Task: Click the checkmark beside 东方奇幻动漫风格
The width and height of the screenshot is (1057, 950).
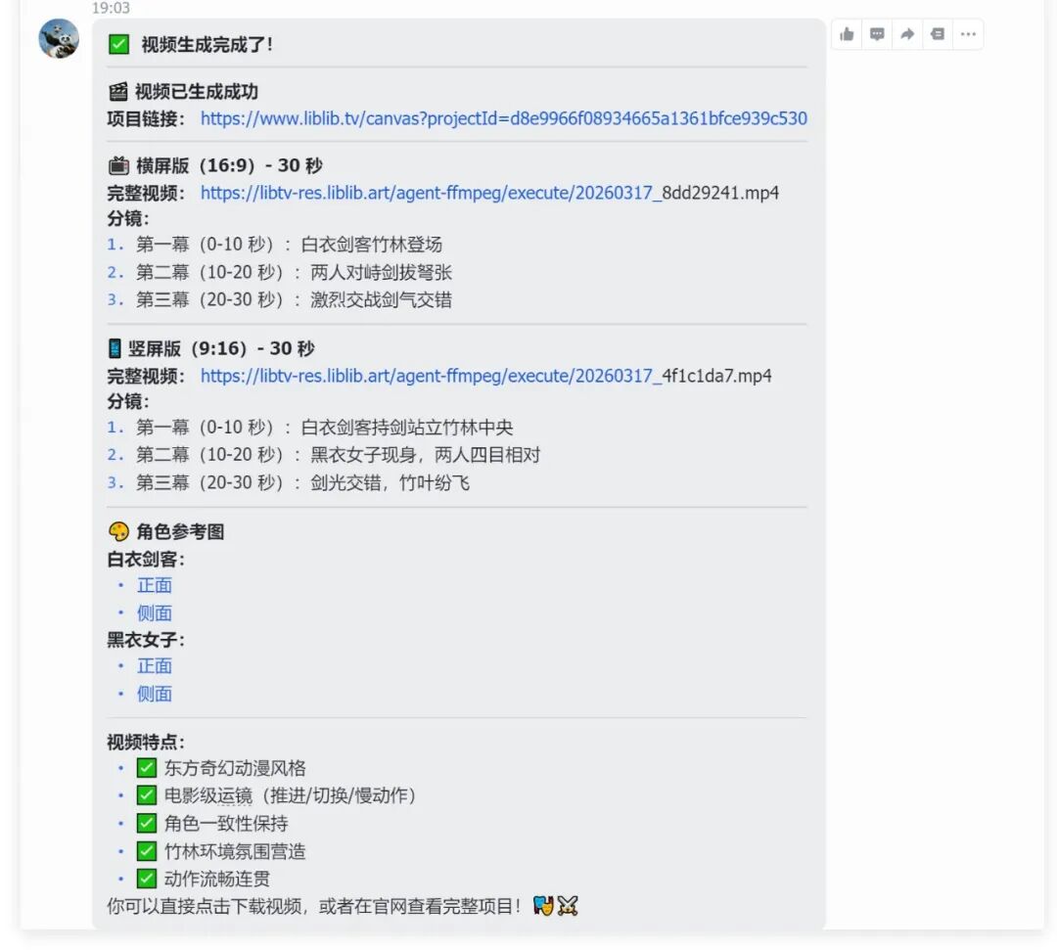Action: [146, 767]
